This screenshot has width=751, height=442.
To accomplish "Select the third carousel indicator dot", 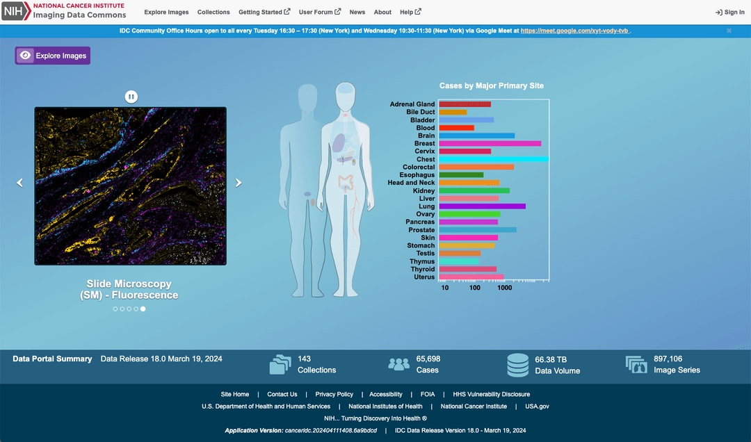I will (129, 309).
